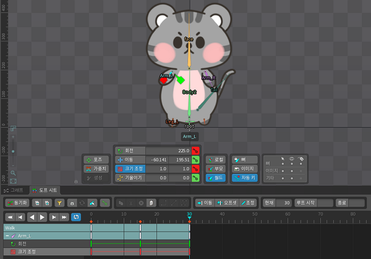Select the 회전 row under Arm_L

pos(47,244)
